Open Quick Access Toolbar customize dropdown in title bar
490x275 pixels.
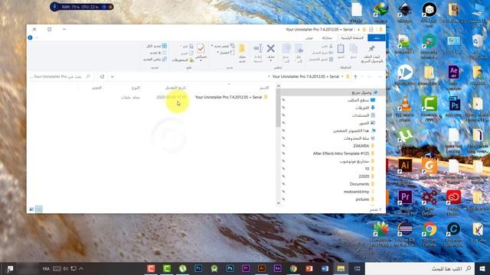pos(358,30)
